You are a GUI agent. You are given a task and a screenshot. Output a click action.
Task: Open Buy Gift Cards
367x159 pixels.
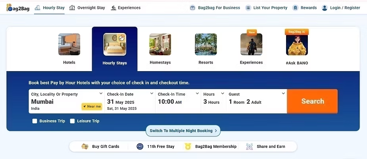[x=100, y=147]
